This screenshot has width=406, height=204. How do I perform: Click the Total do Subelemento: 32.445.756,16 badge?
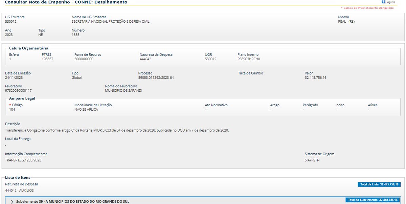[373, 200]
